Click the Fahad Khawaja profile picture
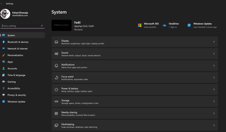The image size is (226, 132). 5,14
